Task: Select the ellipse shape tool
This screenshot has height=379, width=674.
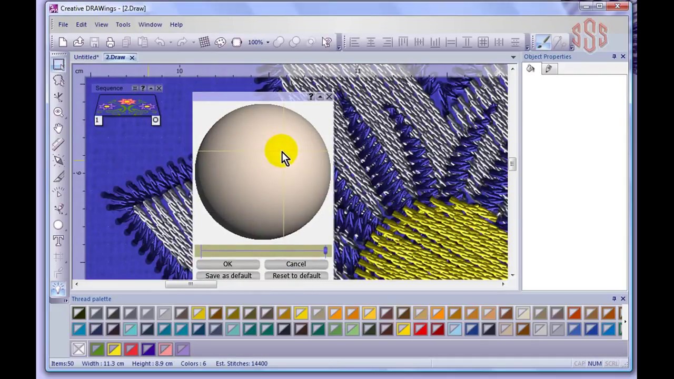Action: pos(58,225)
